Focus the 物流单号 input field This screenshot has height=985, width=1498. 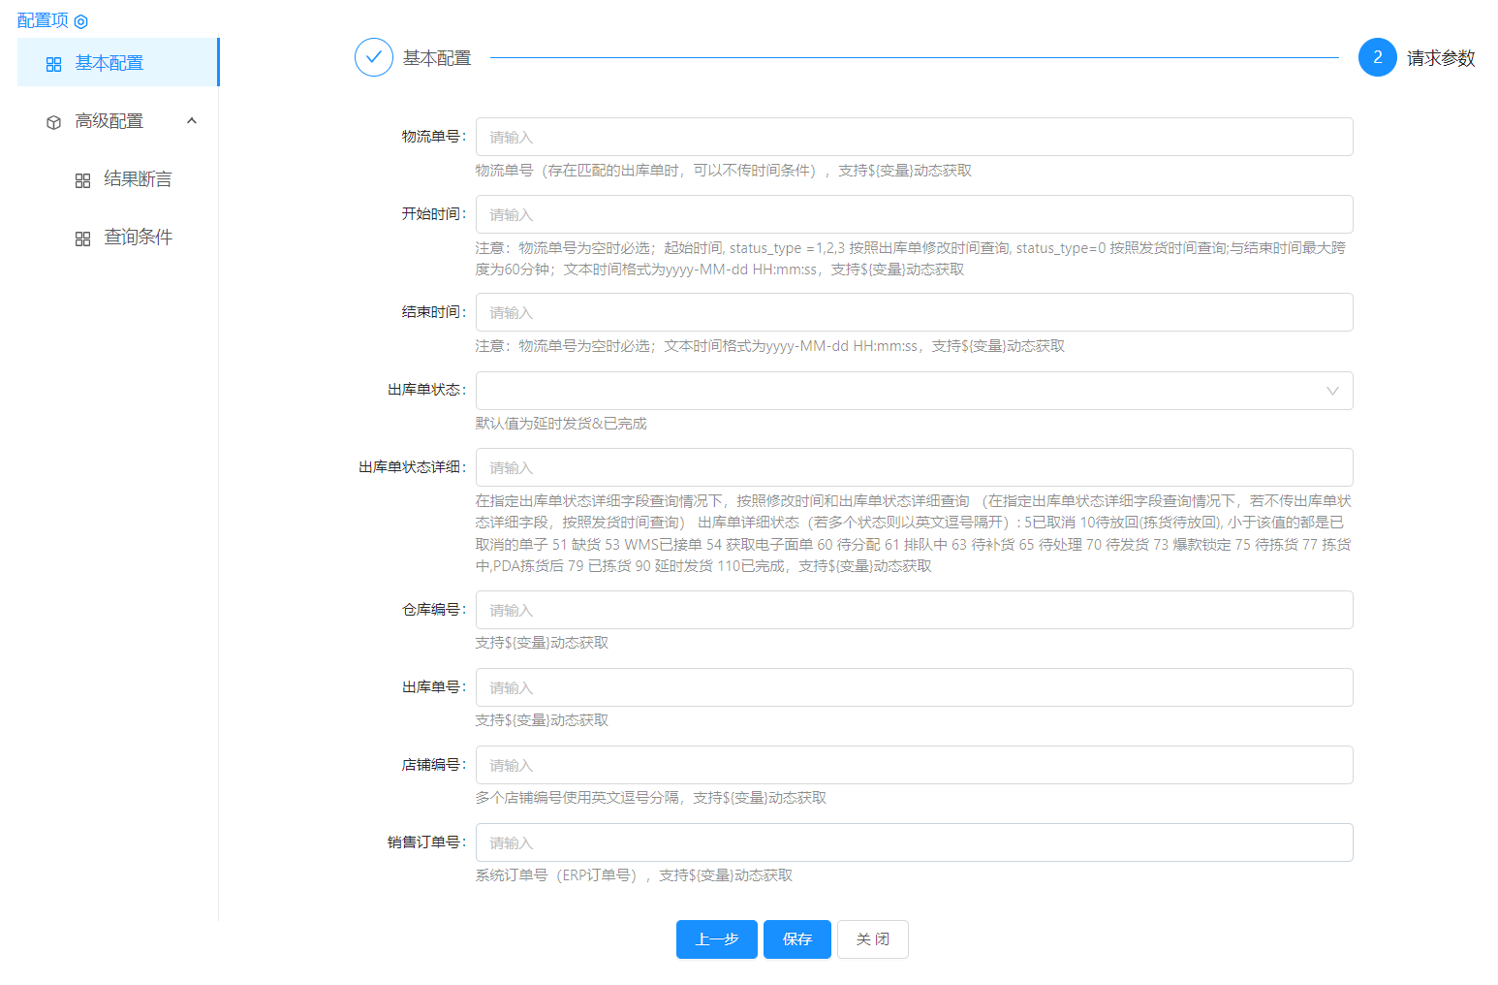pyautogui.click(x=914, y=137)
